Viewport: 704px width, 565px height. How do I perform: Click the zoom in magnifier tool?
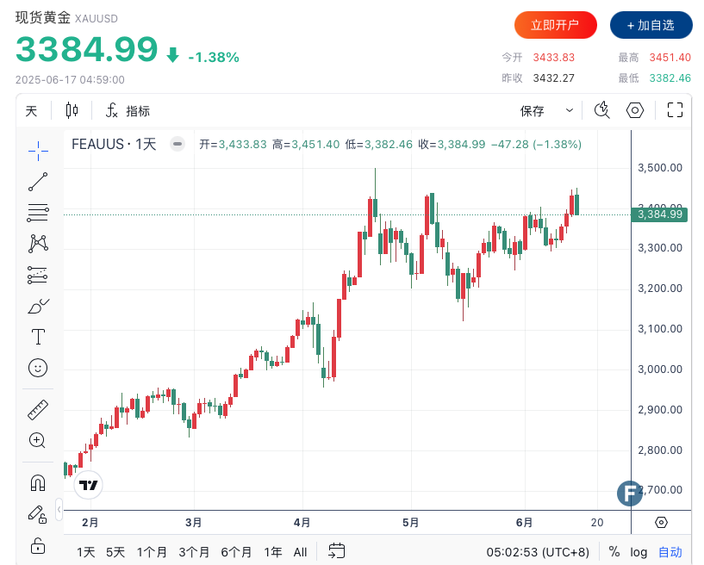38,440
